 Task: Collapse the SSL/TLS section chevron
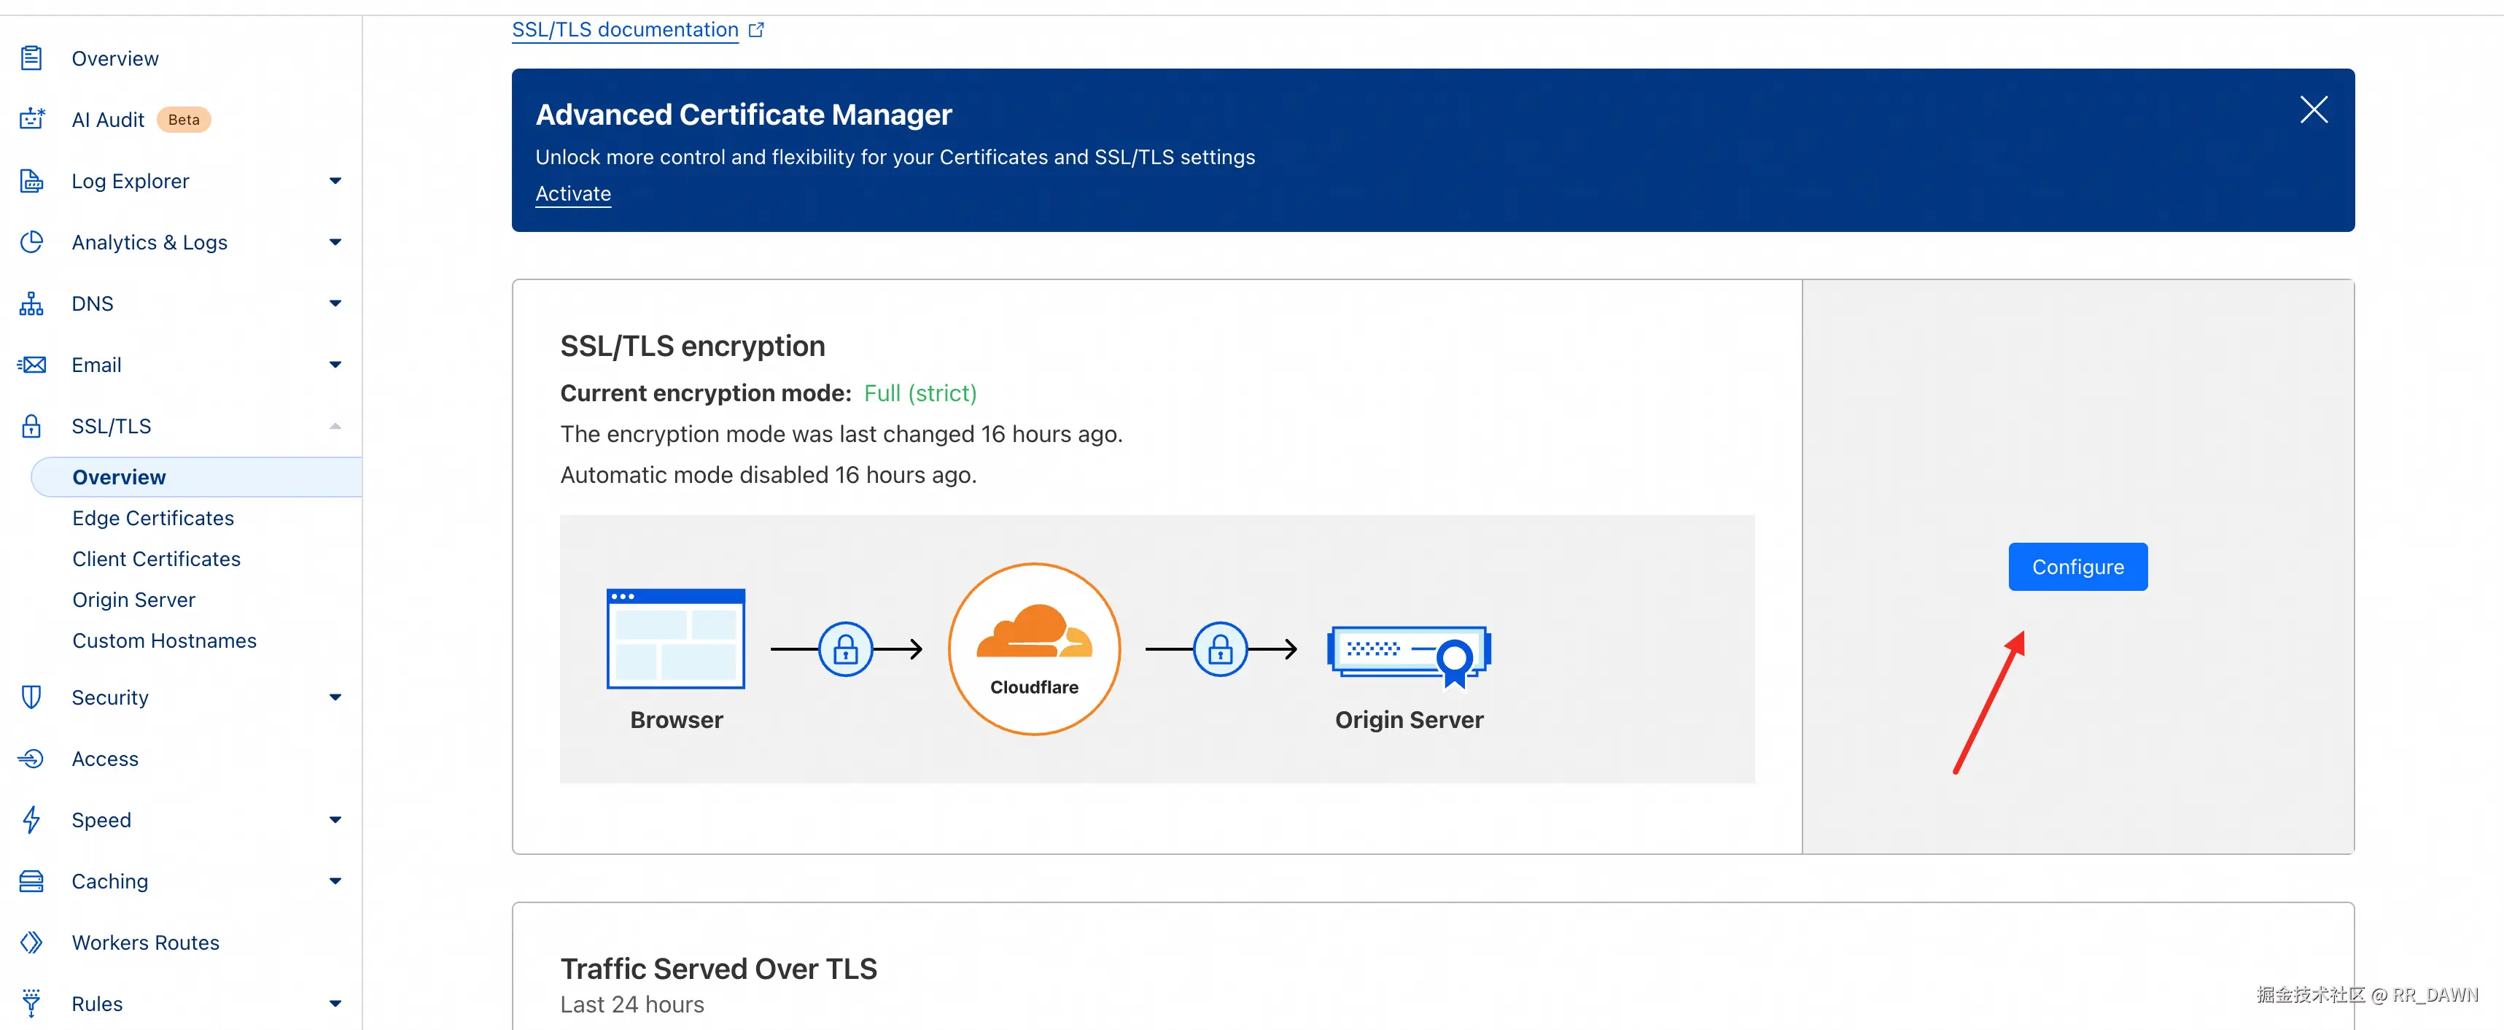pyautogui.click(x=335, y=426)
